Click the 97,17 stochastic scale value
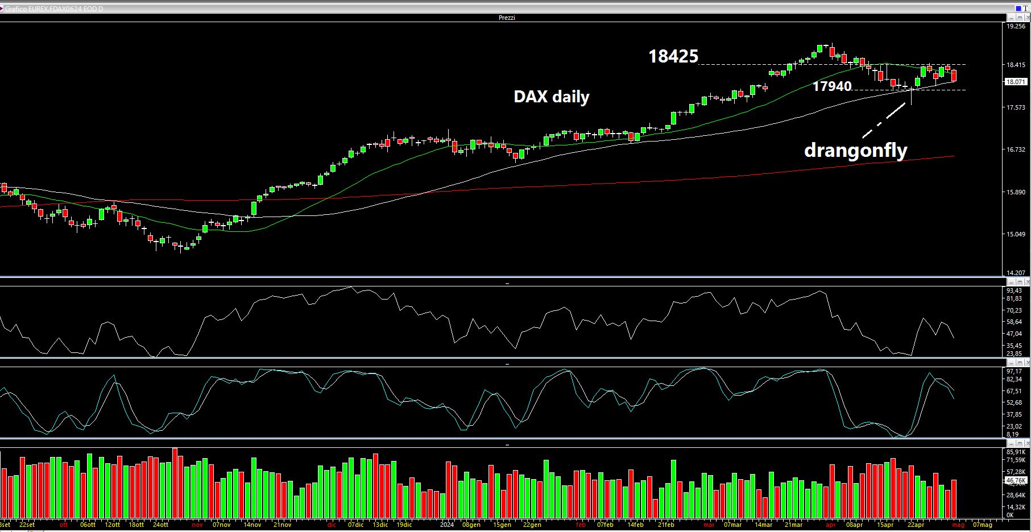The height and width of the screenshot is (532, 1031). pos(1014,371)
